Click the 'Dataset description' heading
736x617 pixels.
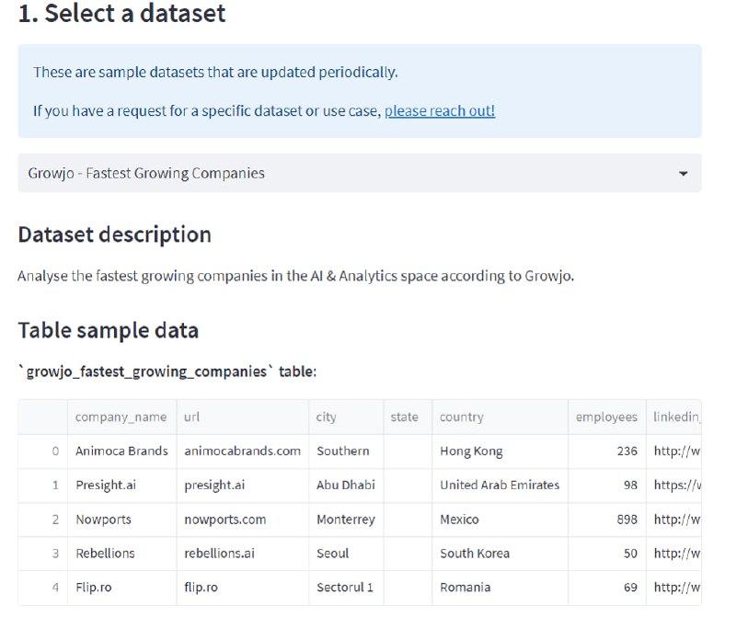(x=114, y=234)
